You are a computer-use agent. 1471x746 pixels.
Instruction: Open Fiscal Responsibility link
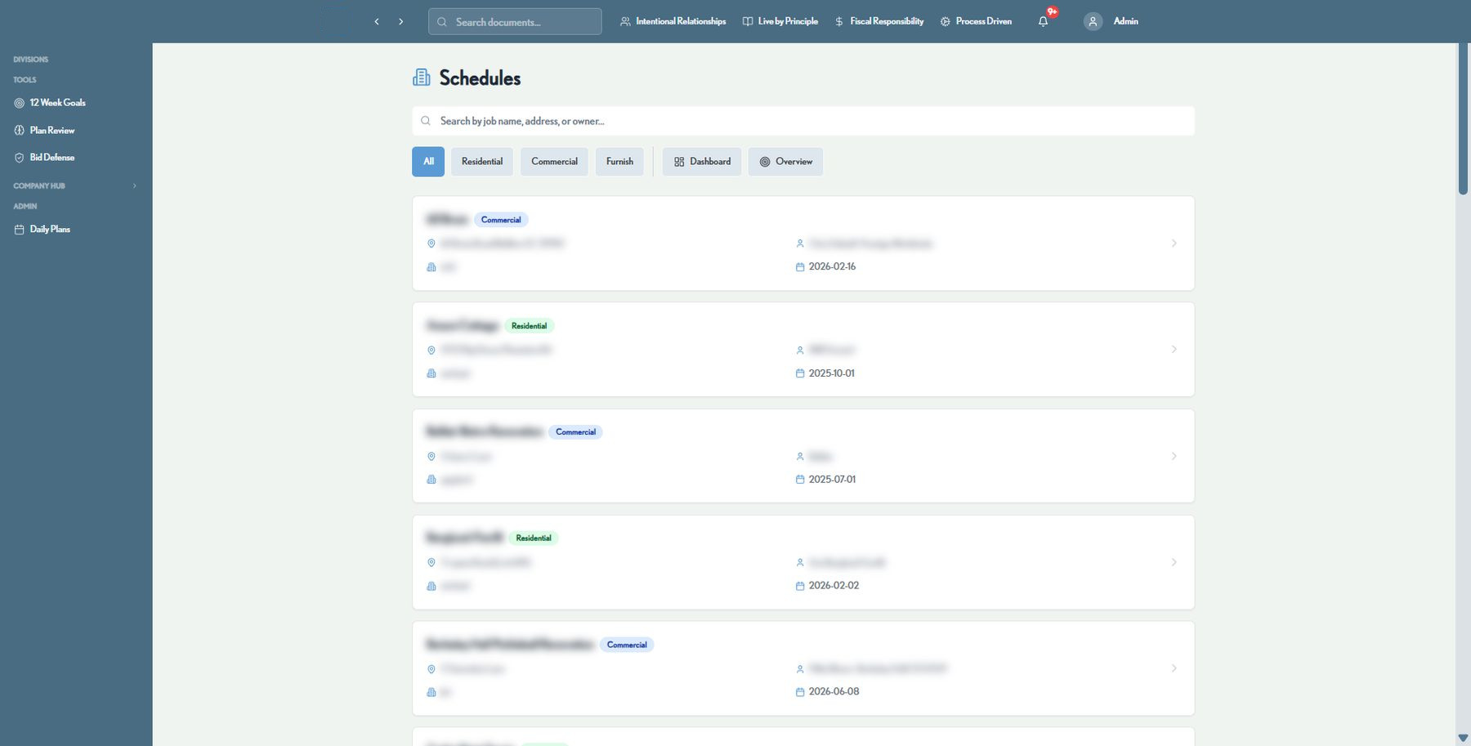[x=879, y=21]
